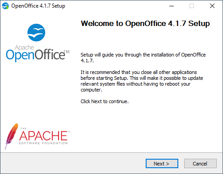Minimize the Setup window
The image size is (223, 174).
(x=172, y=6)
